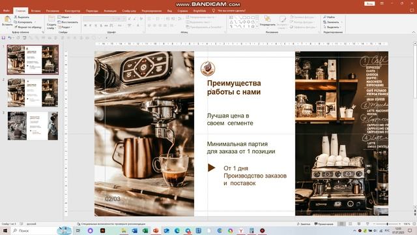This screenshot has height=235, width=417.
Task: Click the Save icon in quick access toolbar
Action: coord(3,38)
